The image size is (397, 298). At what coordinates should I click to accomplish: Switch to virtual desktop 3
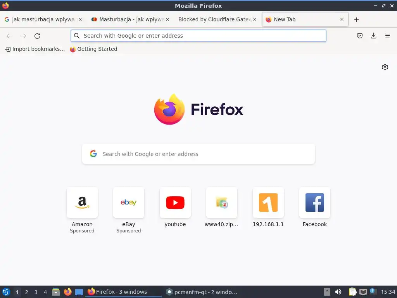tap(36, 292)
